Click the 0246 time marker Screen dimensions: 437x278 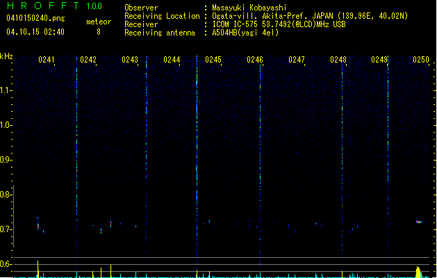pos(255,60)
